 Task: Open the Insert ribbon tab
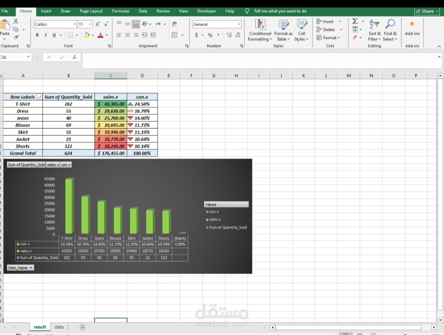46,11
